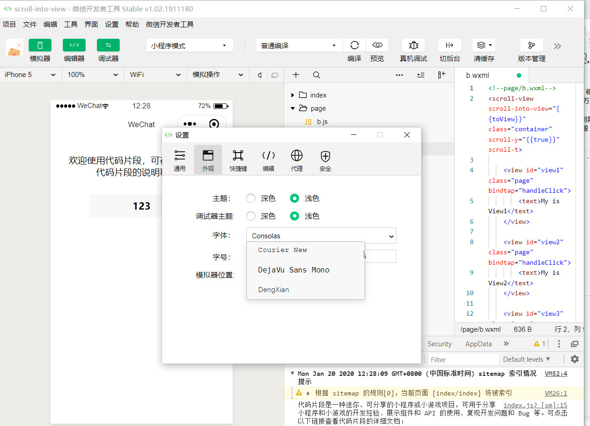Add new file with plus icon
The width and height of the screenshot is (590, 426).
click(x=296, y=75)
